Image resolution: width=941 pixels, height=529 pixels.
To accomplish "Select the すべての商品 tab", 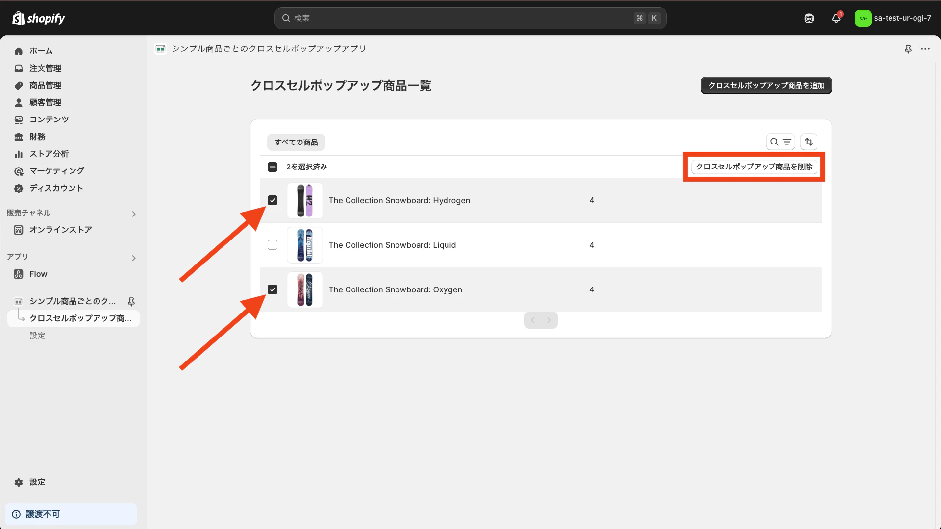I will pos(296,143).
